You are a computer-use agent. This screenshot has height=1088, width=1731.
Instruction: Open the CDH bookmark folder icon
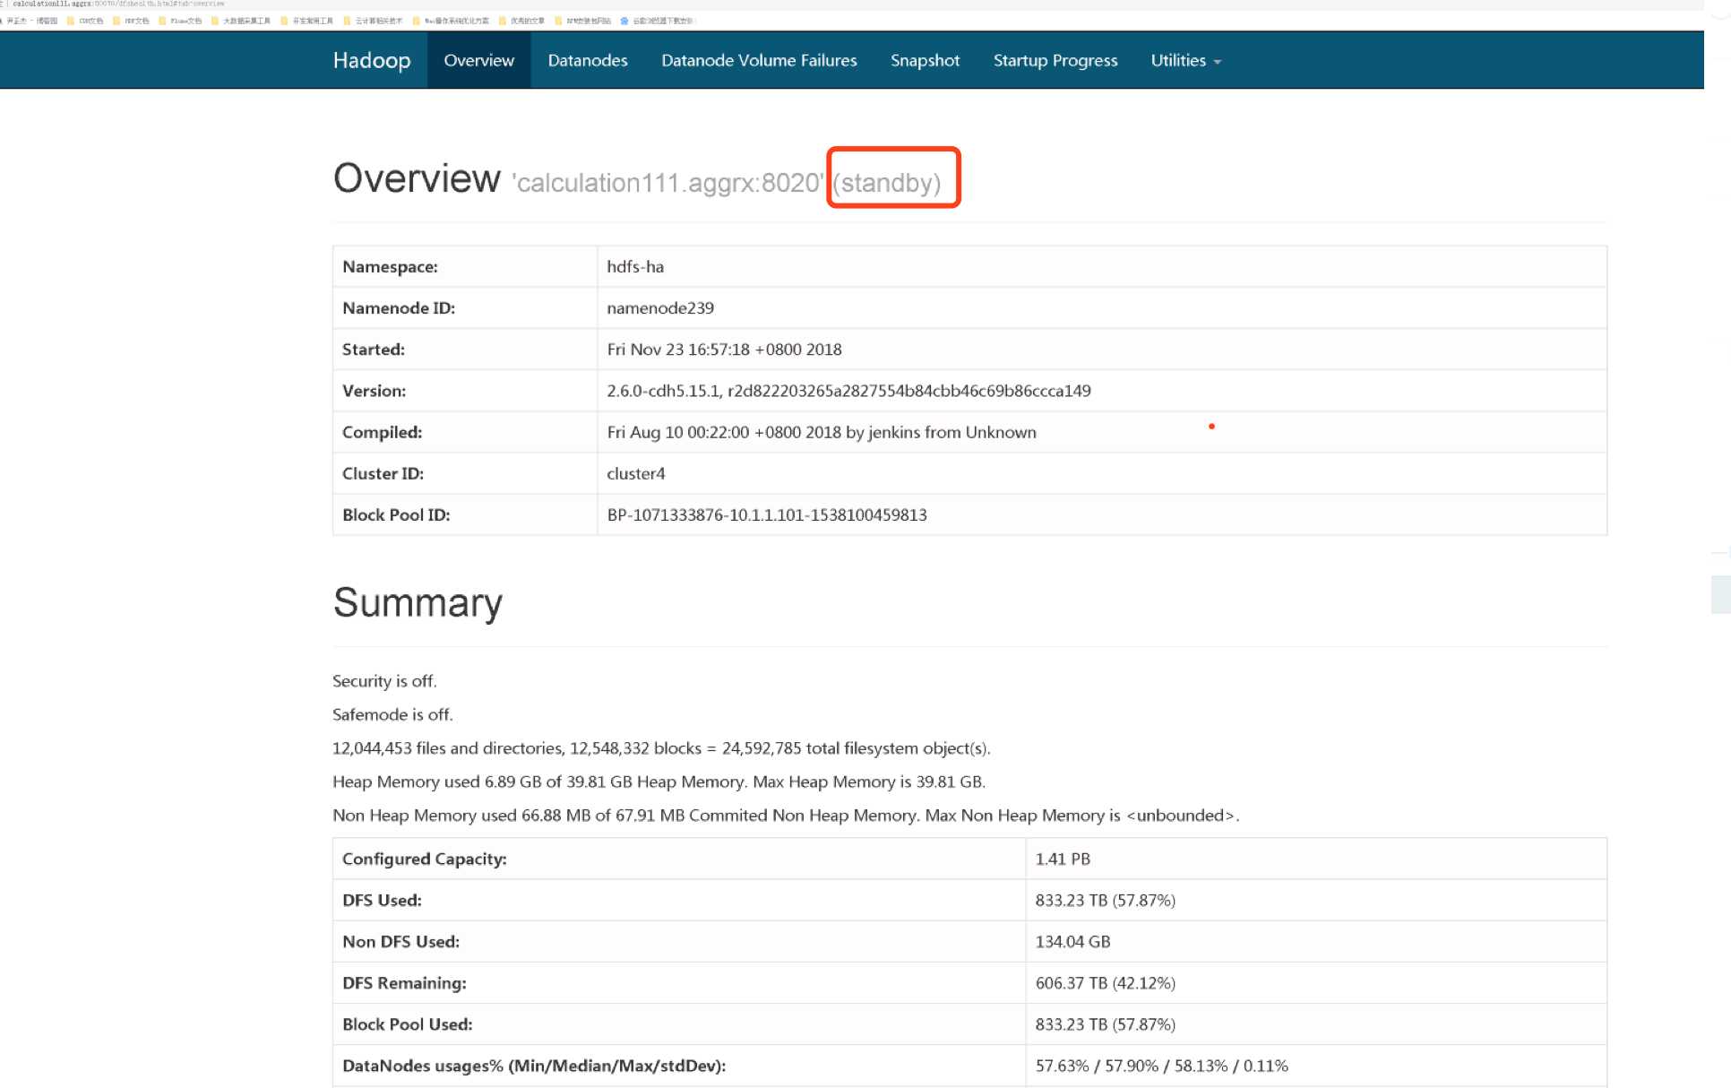point(71,21)
